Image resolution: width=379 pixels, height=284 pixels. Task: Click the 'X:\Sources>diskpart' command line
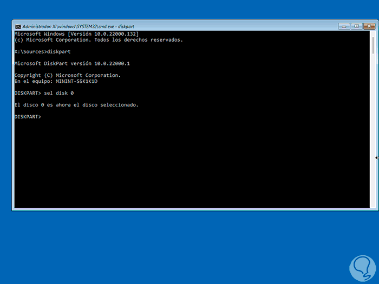[43, 52]
